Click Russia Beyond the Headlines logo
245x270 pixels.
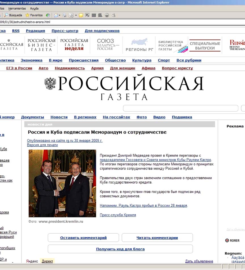pyautogui.click(x=237, y=45)
